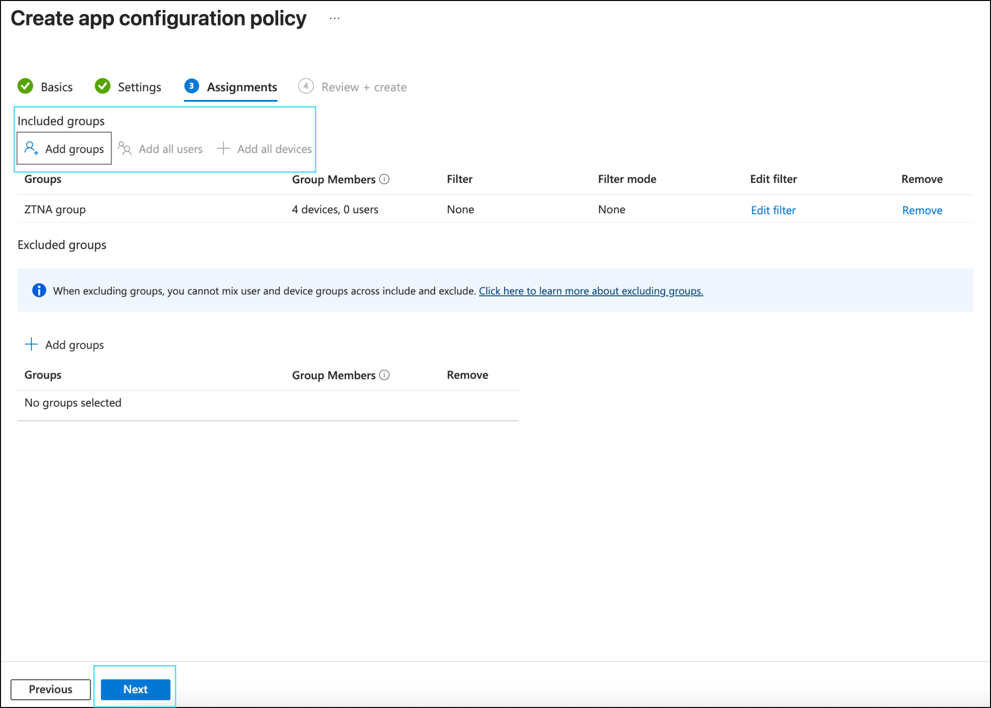Click the green checkmark next to Settings
This screenshot has height=708, width=991.
(x=102, y=86)
